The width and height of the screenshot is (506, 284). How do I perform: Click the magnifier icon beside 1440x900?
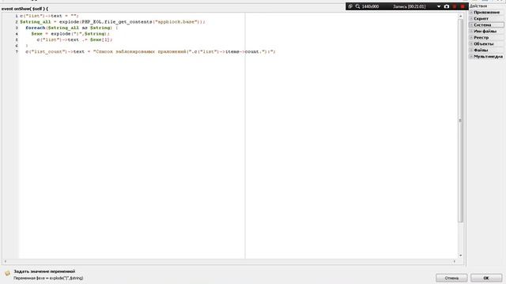click(357, 6)
